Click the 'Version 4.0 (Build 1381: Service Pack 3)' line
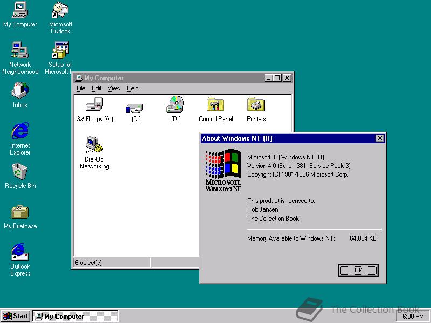Screen dimensions: 431x323 (x=299, y=166)
